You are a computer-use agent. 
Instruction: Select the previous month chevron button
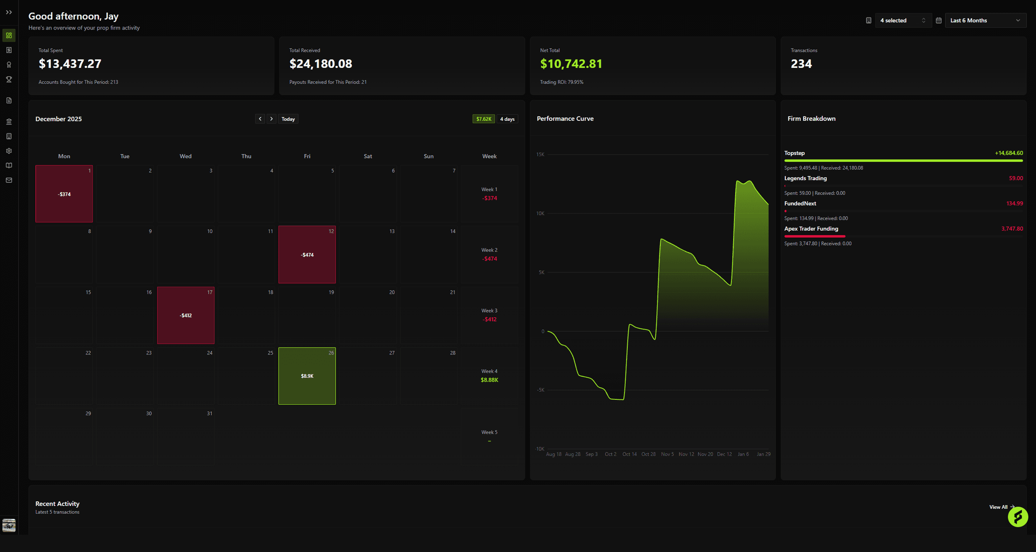(260, 118)
